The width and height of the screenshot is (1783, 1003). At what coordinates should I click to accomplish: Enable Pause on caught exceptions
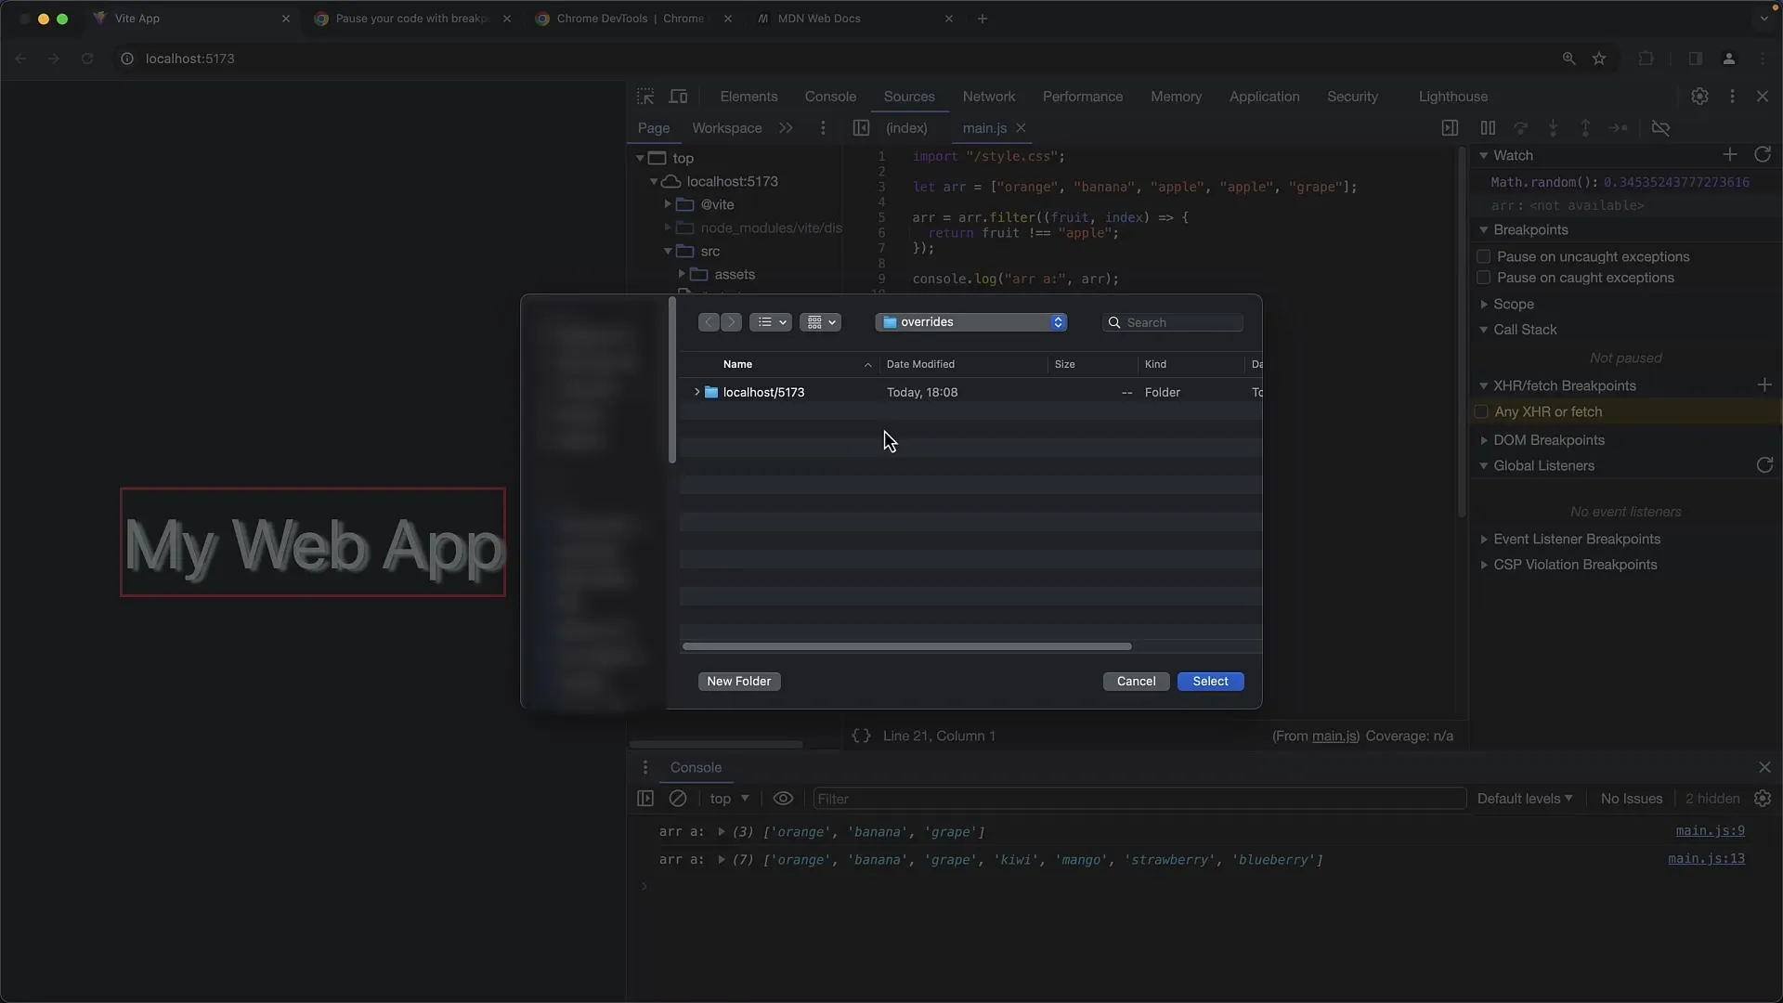click(x=1483, y=278)
